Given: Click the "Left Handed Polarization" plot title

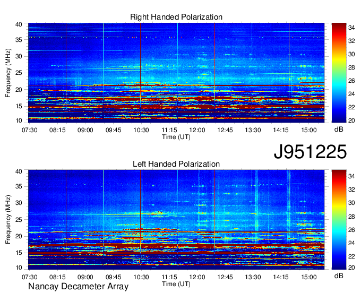Looking at the screenshot, I should click(176, 164).
